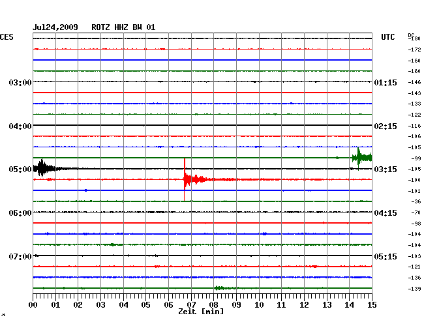Image resolution: width=424 pixels, height=322 pixels.
Task: Click the DC value -116
Action: pos(414,126)
